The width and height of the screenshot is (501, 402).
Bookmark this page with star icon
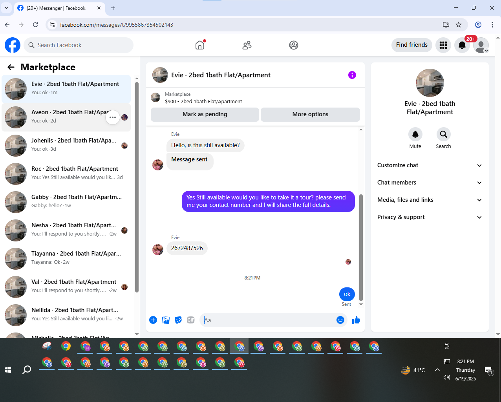[459, 25]
